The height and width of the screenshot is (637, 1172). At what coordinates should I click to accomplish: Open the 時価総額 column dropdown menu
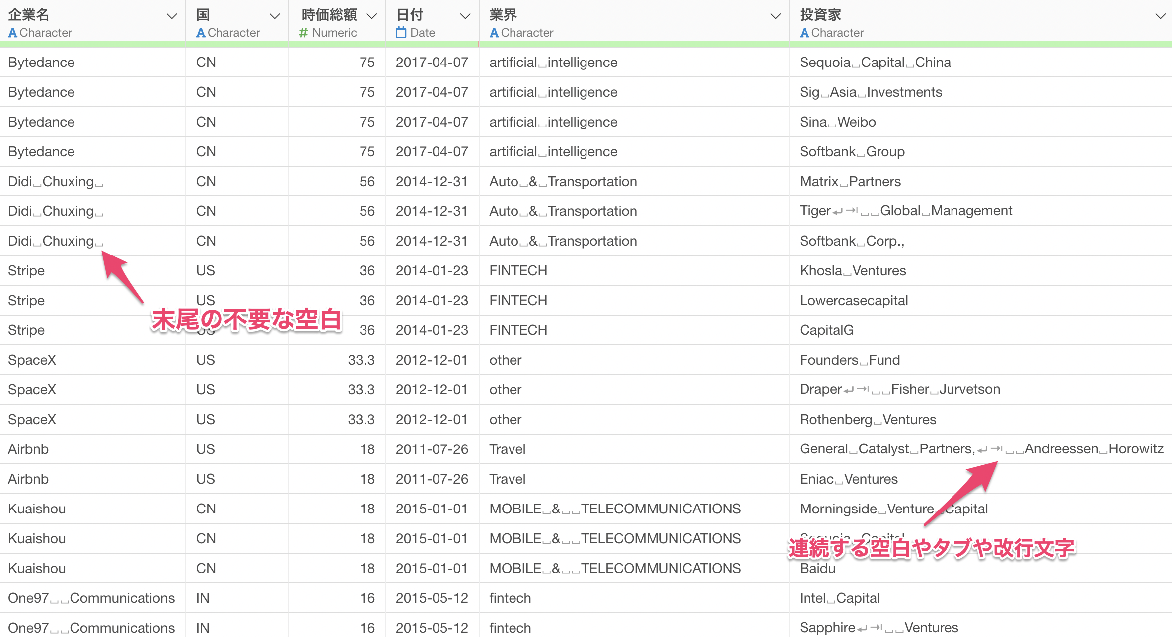(x=371, y=16)
